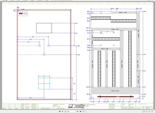Click the dimension value 311 on the right side
155x113 pixels.
pyautogui.click(x=145, y=71)
